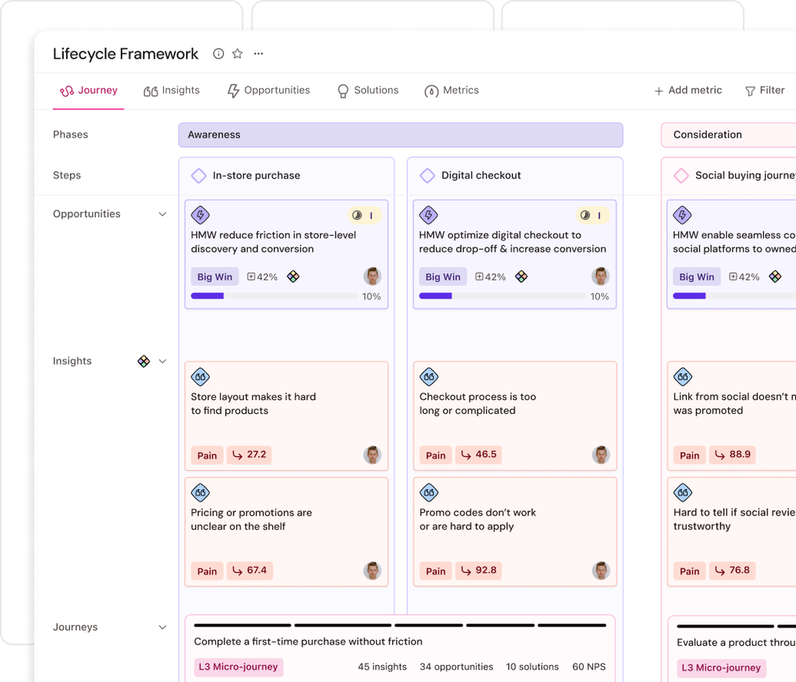796x682 pixels.
Task: Toggle the star to favorite Lifecycle Framework
Action: [237, 54]
